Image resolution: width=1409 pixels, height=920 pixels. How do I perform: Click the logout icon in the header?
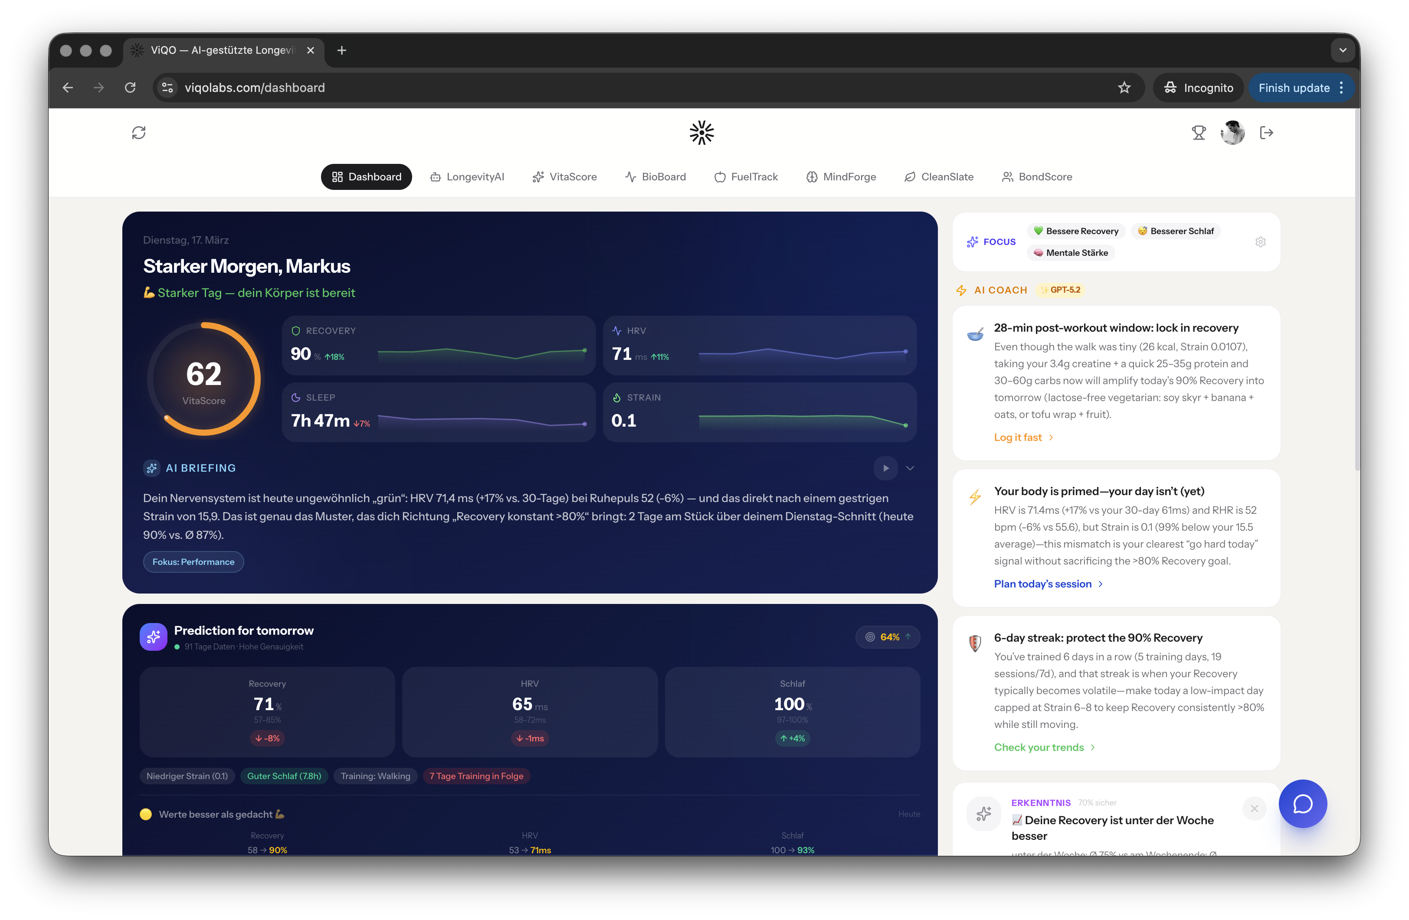(x=1267, y=133)
